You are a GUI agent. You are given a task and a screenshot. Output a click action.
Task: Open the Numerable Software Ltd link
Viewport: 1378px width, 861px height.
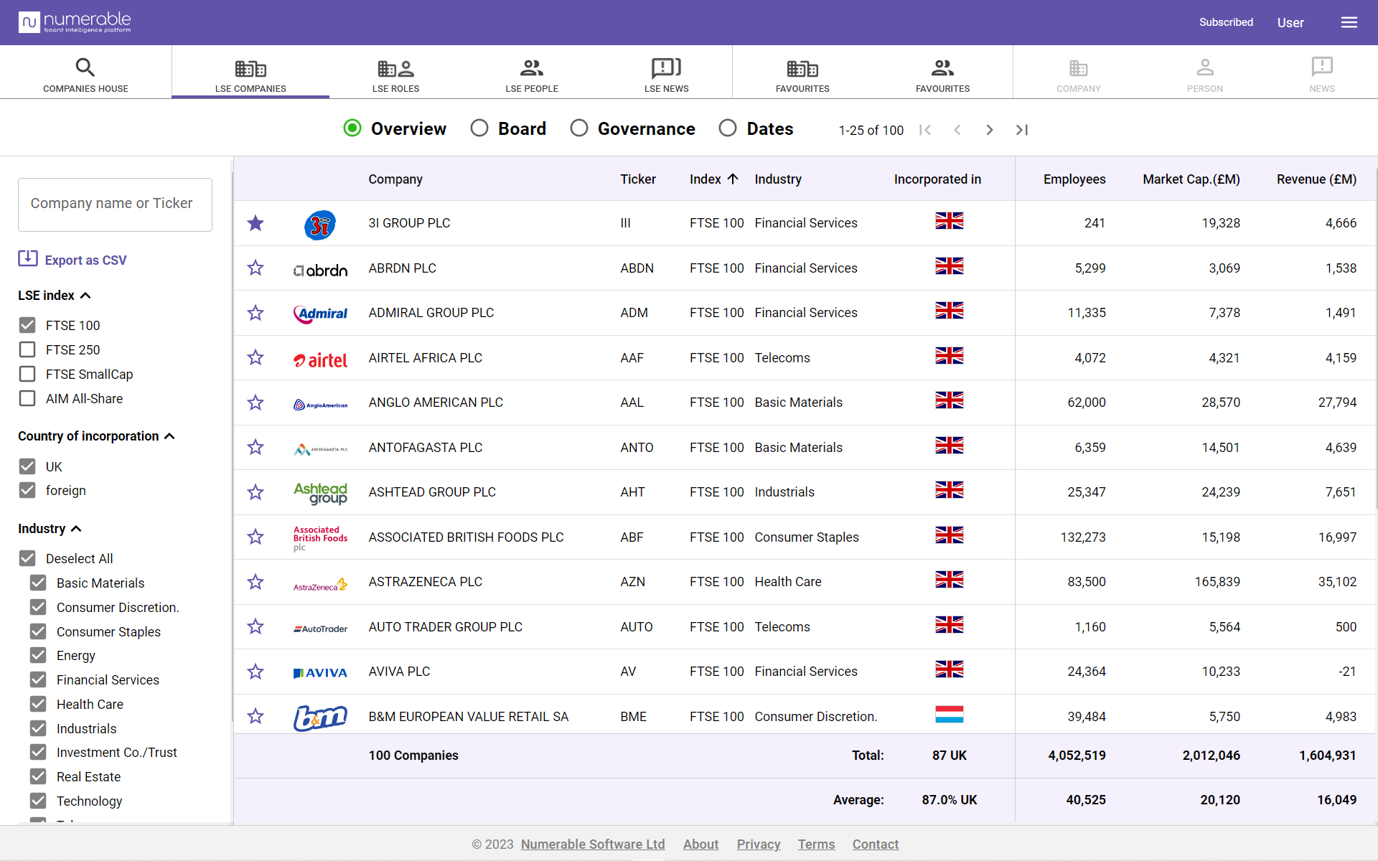pos(593,844)
